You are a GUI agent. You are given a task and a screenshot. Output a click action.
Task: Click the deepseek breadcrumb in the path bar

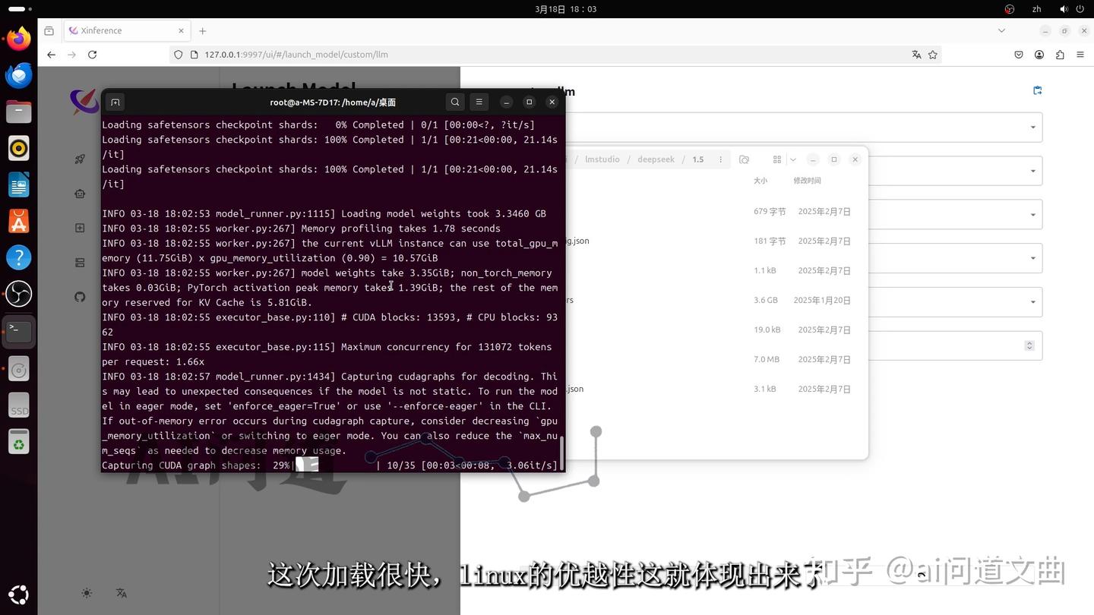(x=656, y=159)
